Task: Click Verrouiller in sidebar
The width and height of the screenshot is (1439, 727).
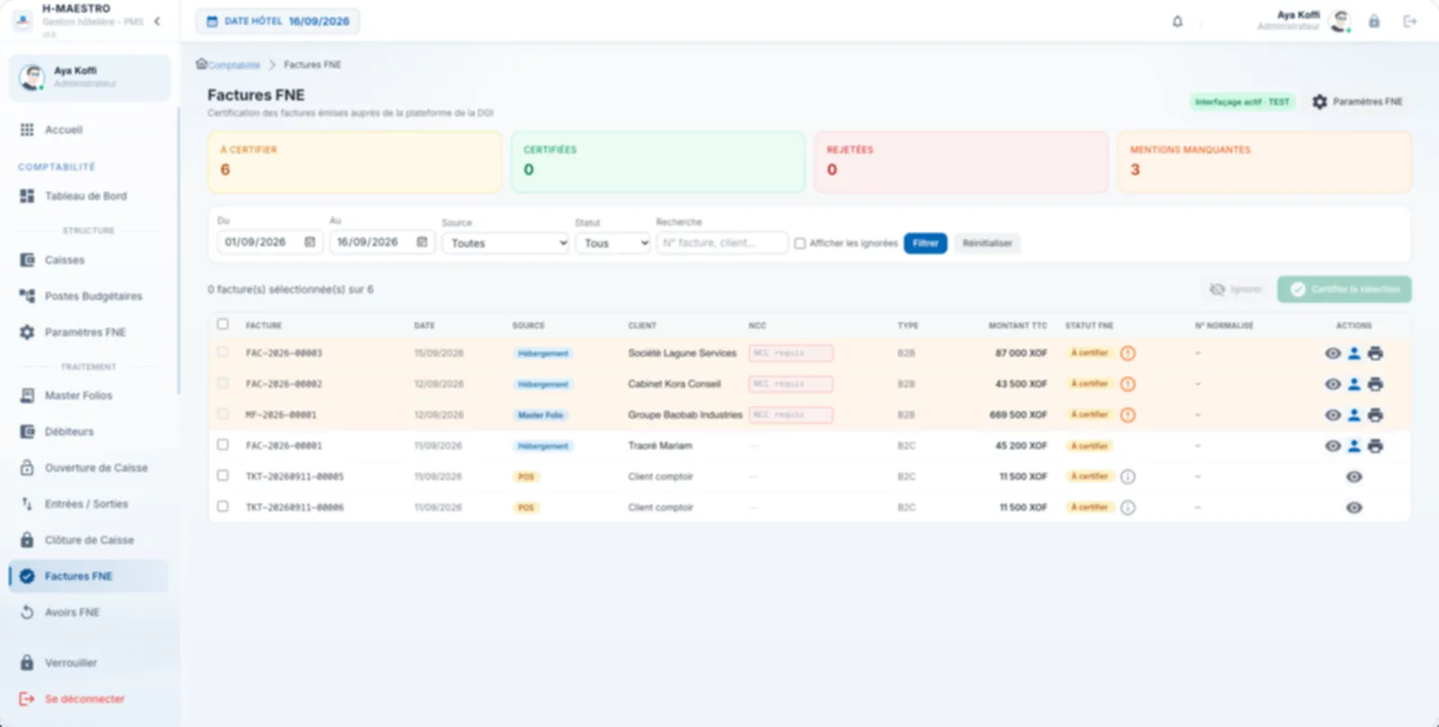Action: coord(90,663)
